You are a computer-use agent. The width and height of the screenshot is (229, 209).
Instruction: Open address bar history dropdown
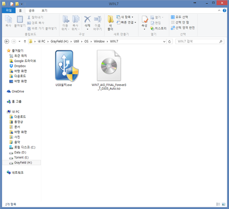pos(164,41)
